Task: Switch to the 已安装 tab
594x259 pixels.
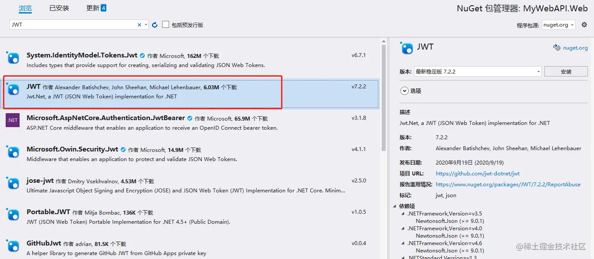Action: point(59,8)
